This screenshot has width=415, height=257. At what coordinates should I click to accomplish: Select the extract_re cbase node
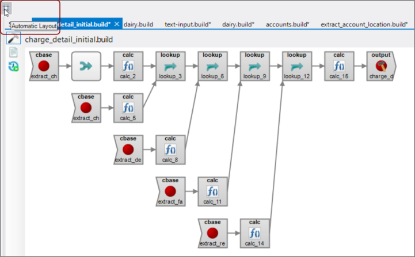point(212,233)
